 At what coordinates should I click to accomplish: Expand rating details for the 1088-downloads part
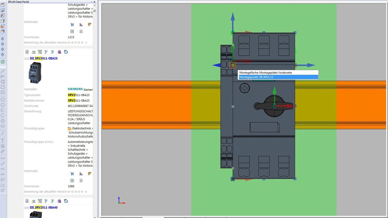click(86, 191)
